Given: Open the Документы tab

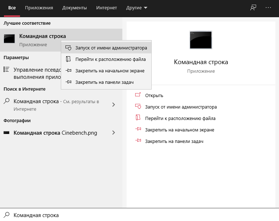Looking at the screenshot, I should [74, 8].
